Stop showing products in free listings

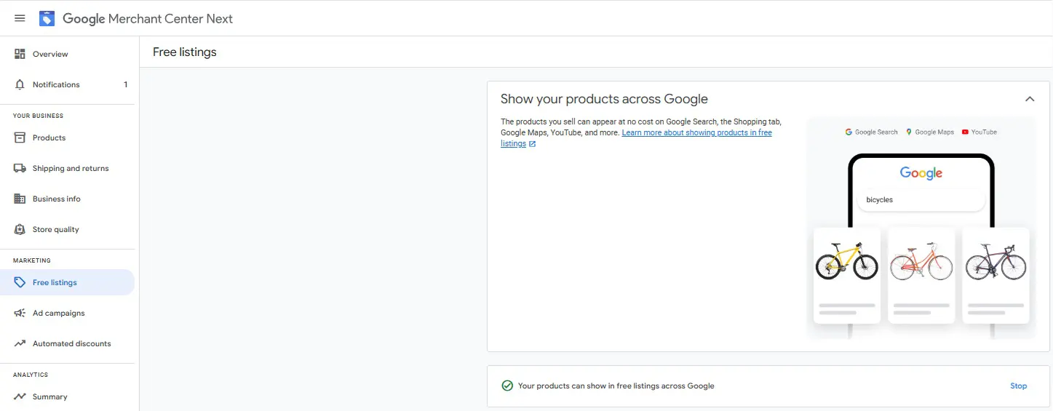pyautogui.click(x=1018, y=386)
